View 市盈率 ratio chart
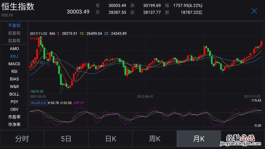This screenshot has width=265, height=149. 14,117
